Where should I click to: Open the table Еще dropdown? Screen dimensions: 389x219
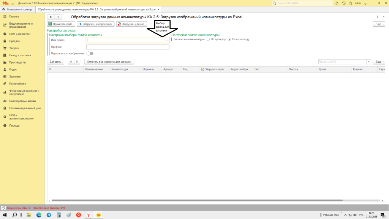click(379, 62)
